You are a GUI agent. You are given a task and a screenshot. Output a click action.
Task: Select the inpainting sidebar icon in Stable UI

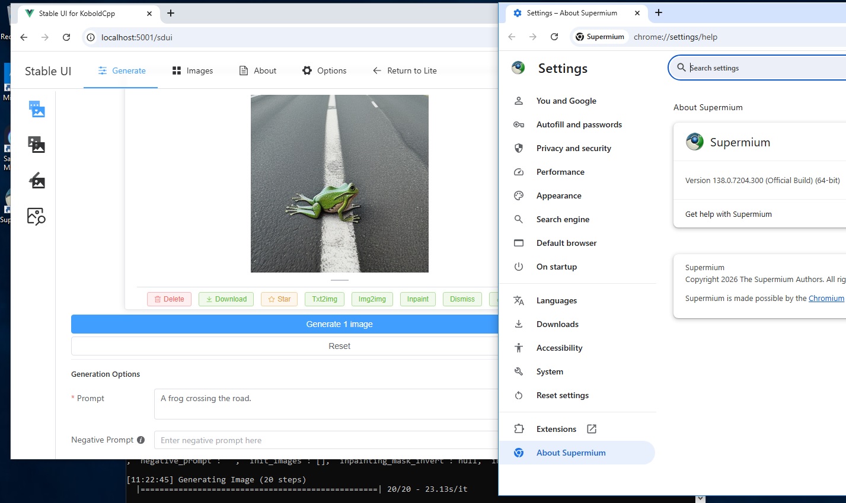(37, 181)
